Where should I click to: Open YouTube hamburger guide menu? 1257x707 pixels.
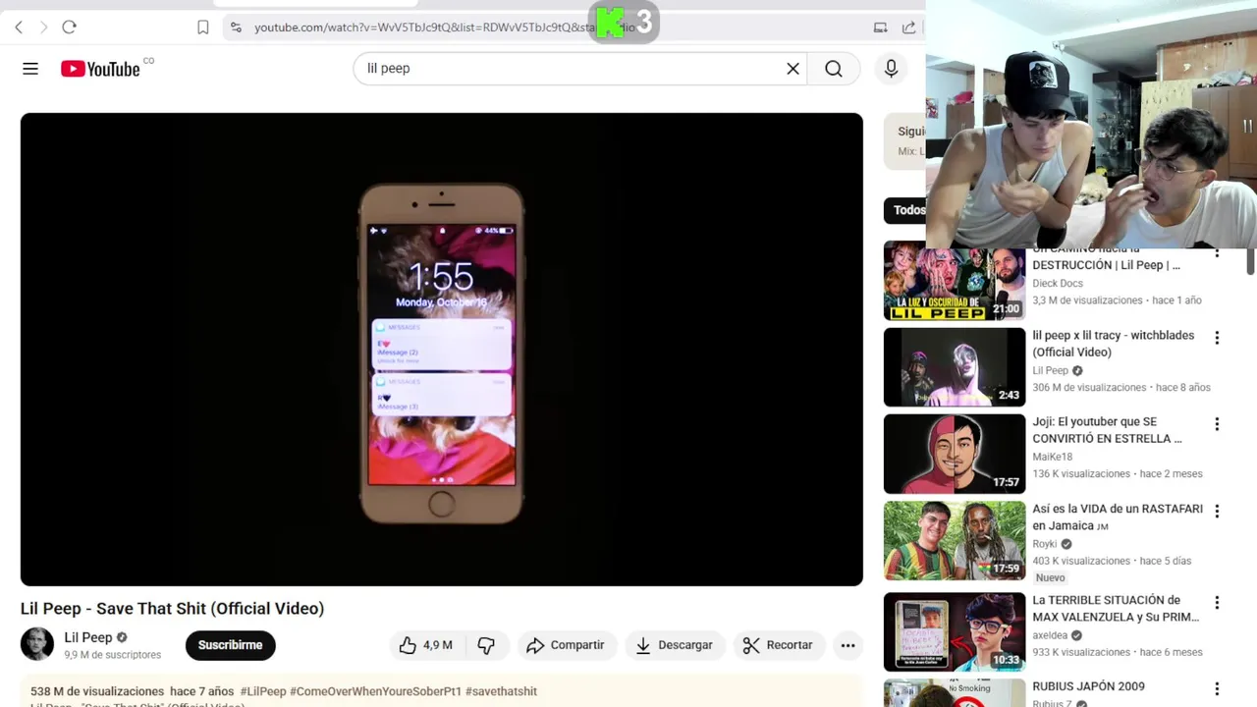click(x=30, y=69)
